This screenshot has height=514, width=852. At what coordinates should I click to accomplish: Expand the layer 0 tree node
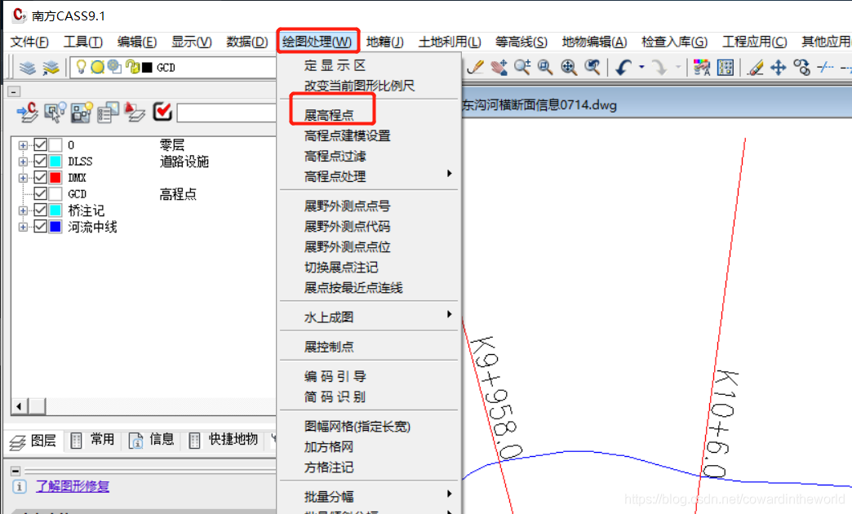tap(23, 145)
